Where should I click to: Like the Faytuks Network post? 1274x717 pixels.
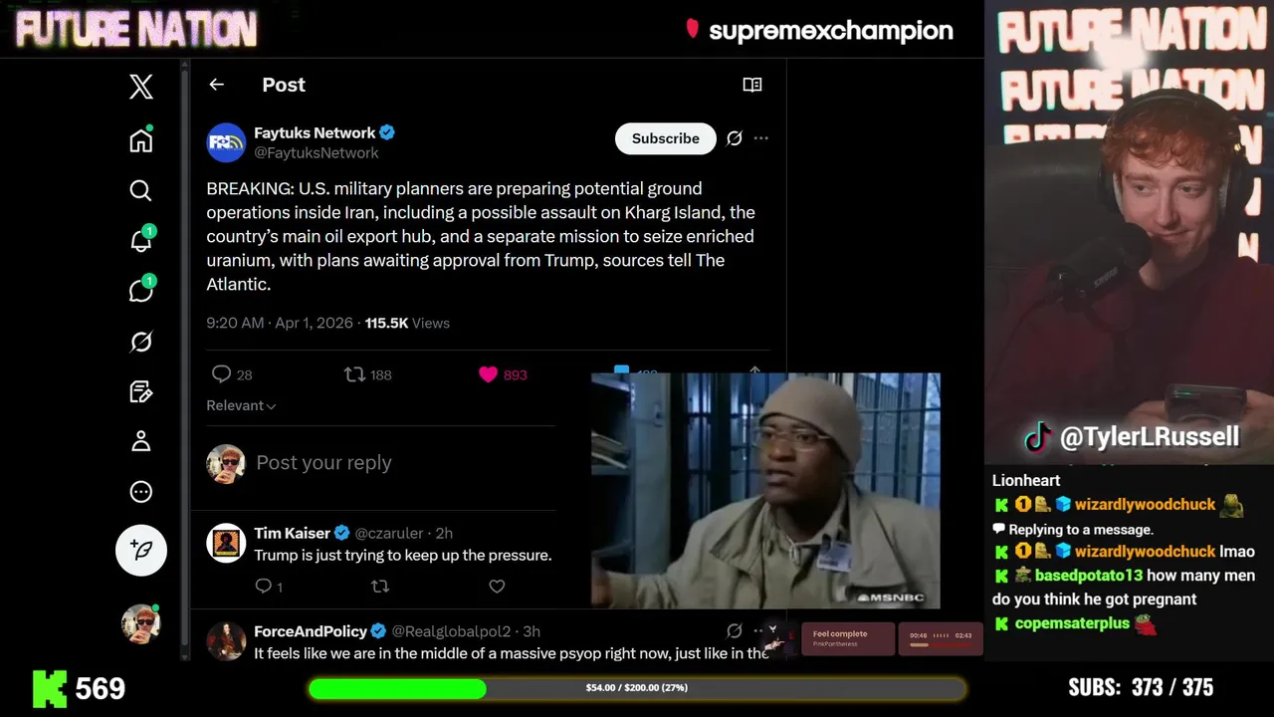point(488,374)
